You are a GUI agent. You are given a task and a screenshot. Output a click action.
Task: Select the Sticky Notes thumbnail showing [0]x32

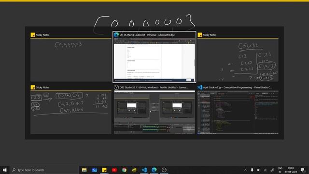point(238,57)
